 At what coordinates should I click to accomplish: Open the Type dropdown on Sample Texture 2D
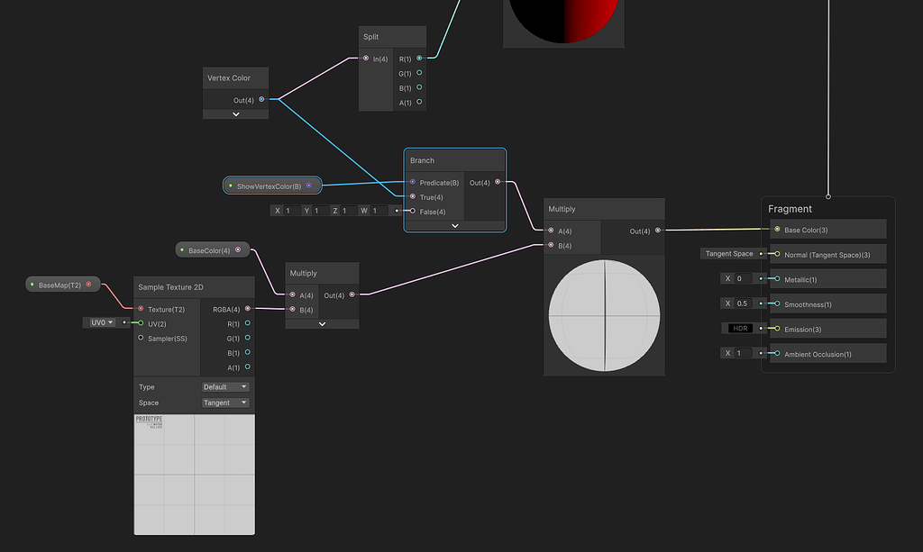tap(224, 386)
